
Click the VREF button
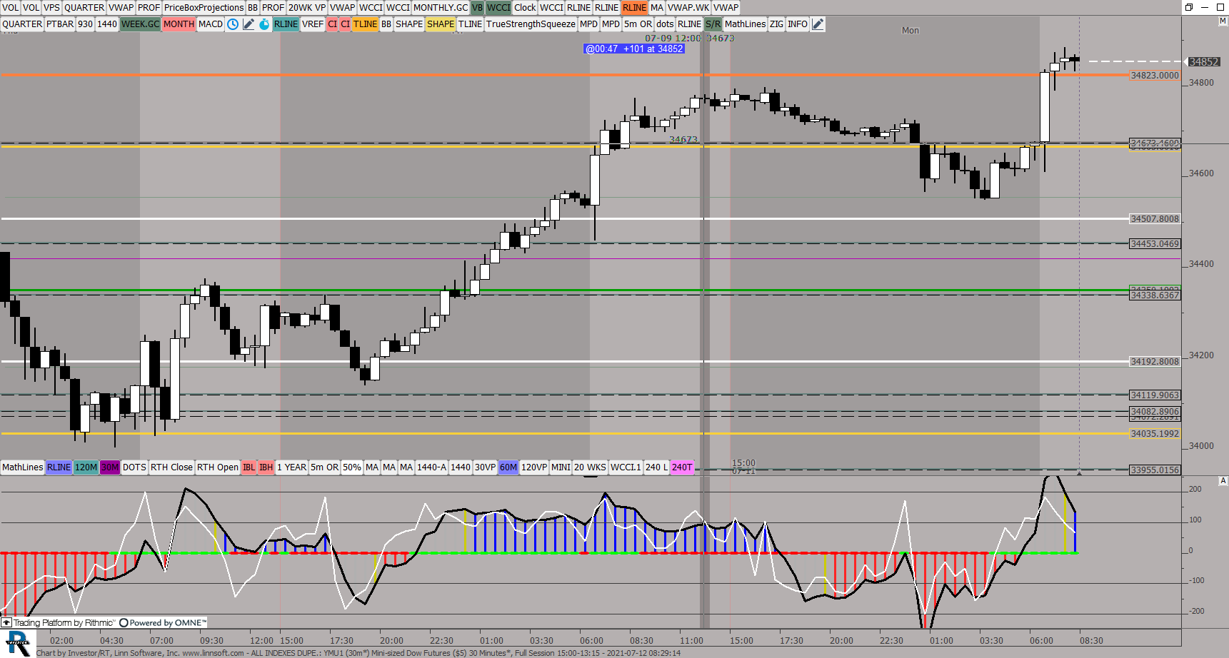[313, 24]
